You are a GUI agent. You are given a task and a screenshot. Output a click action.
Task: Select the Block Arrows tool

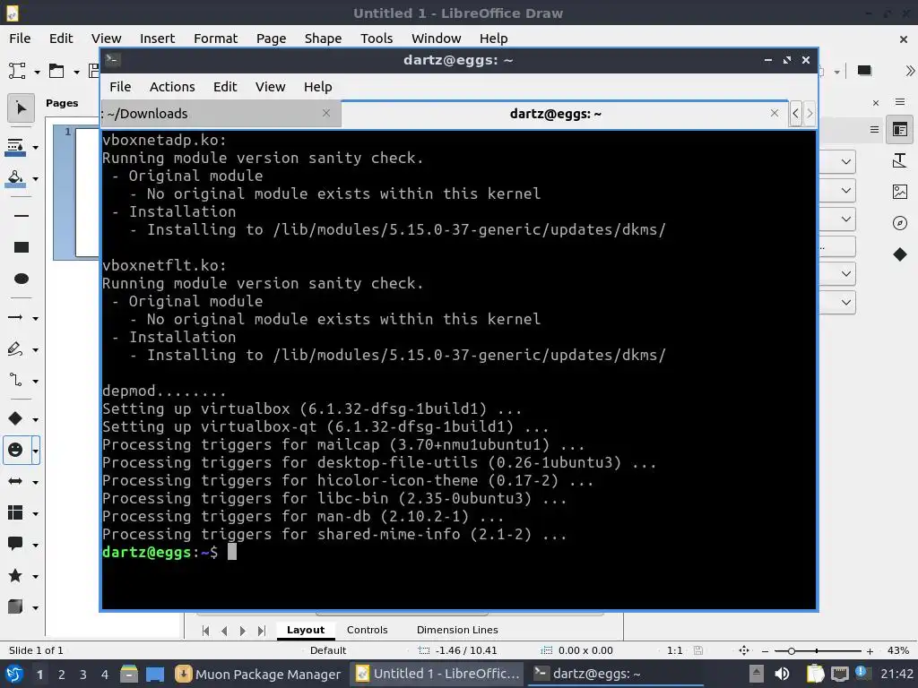click(15, 481)
